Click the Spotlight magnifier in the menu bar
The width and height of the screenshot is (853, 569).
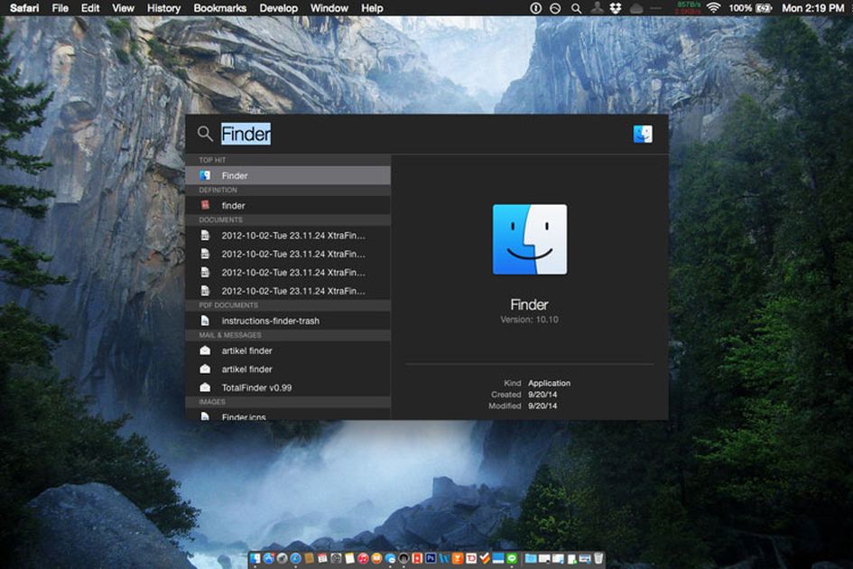coord(576,8)
